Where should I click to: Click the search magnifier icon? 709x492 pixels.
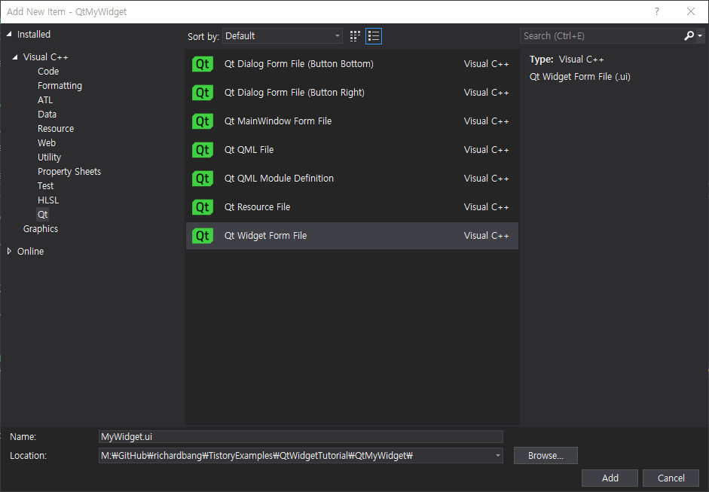(x=689, y=35)
